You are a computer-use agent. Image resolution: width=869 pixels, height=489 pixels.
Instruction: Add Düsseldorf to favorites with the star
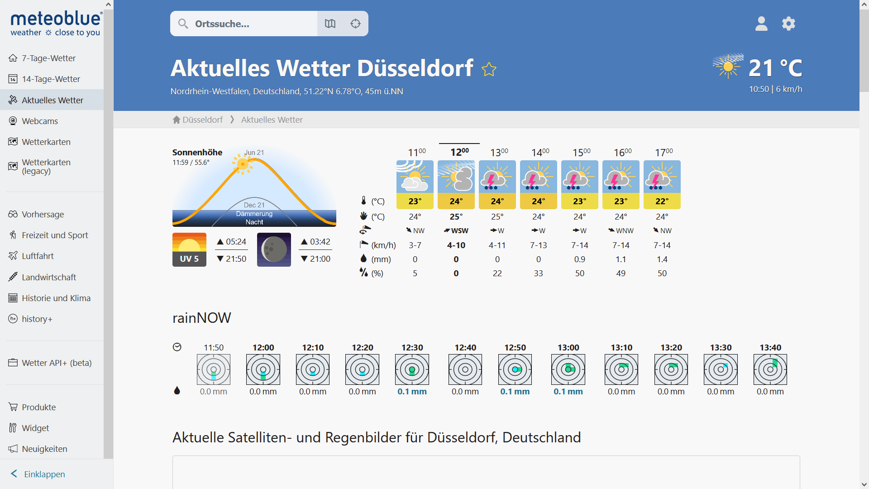point(489,69)
